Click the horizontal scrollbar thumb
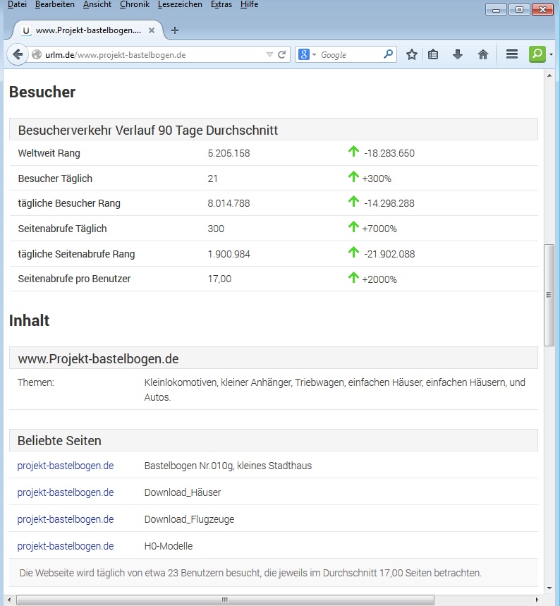The width and height of the screenshot is (560, 606). pyautogui.click(x=225, y=600)
